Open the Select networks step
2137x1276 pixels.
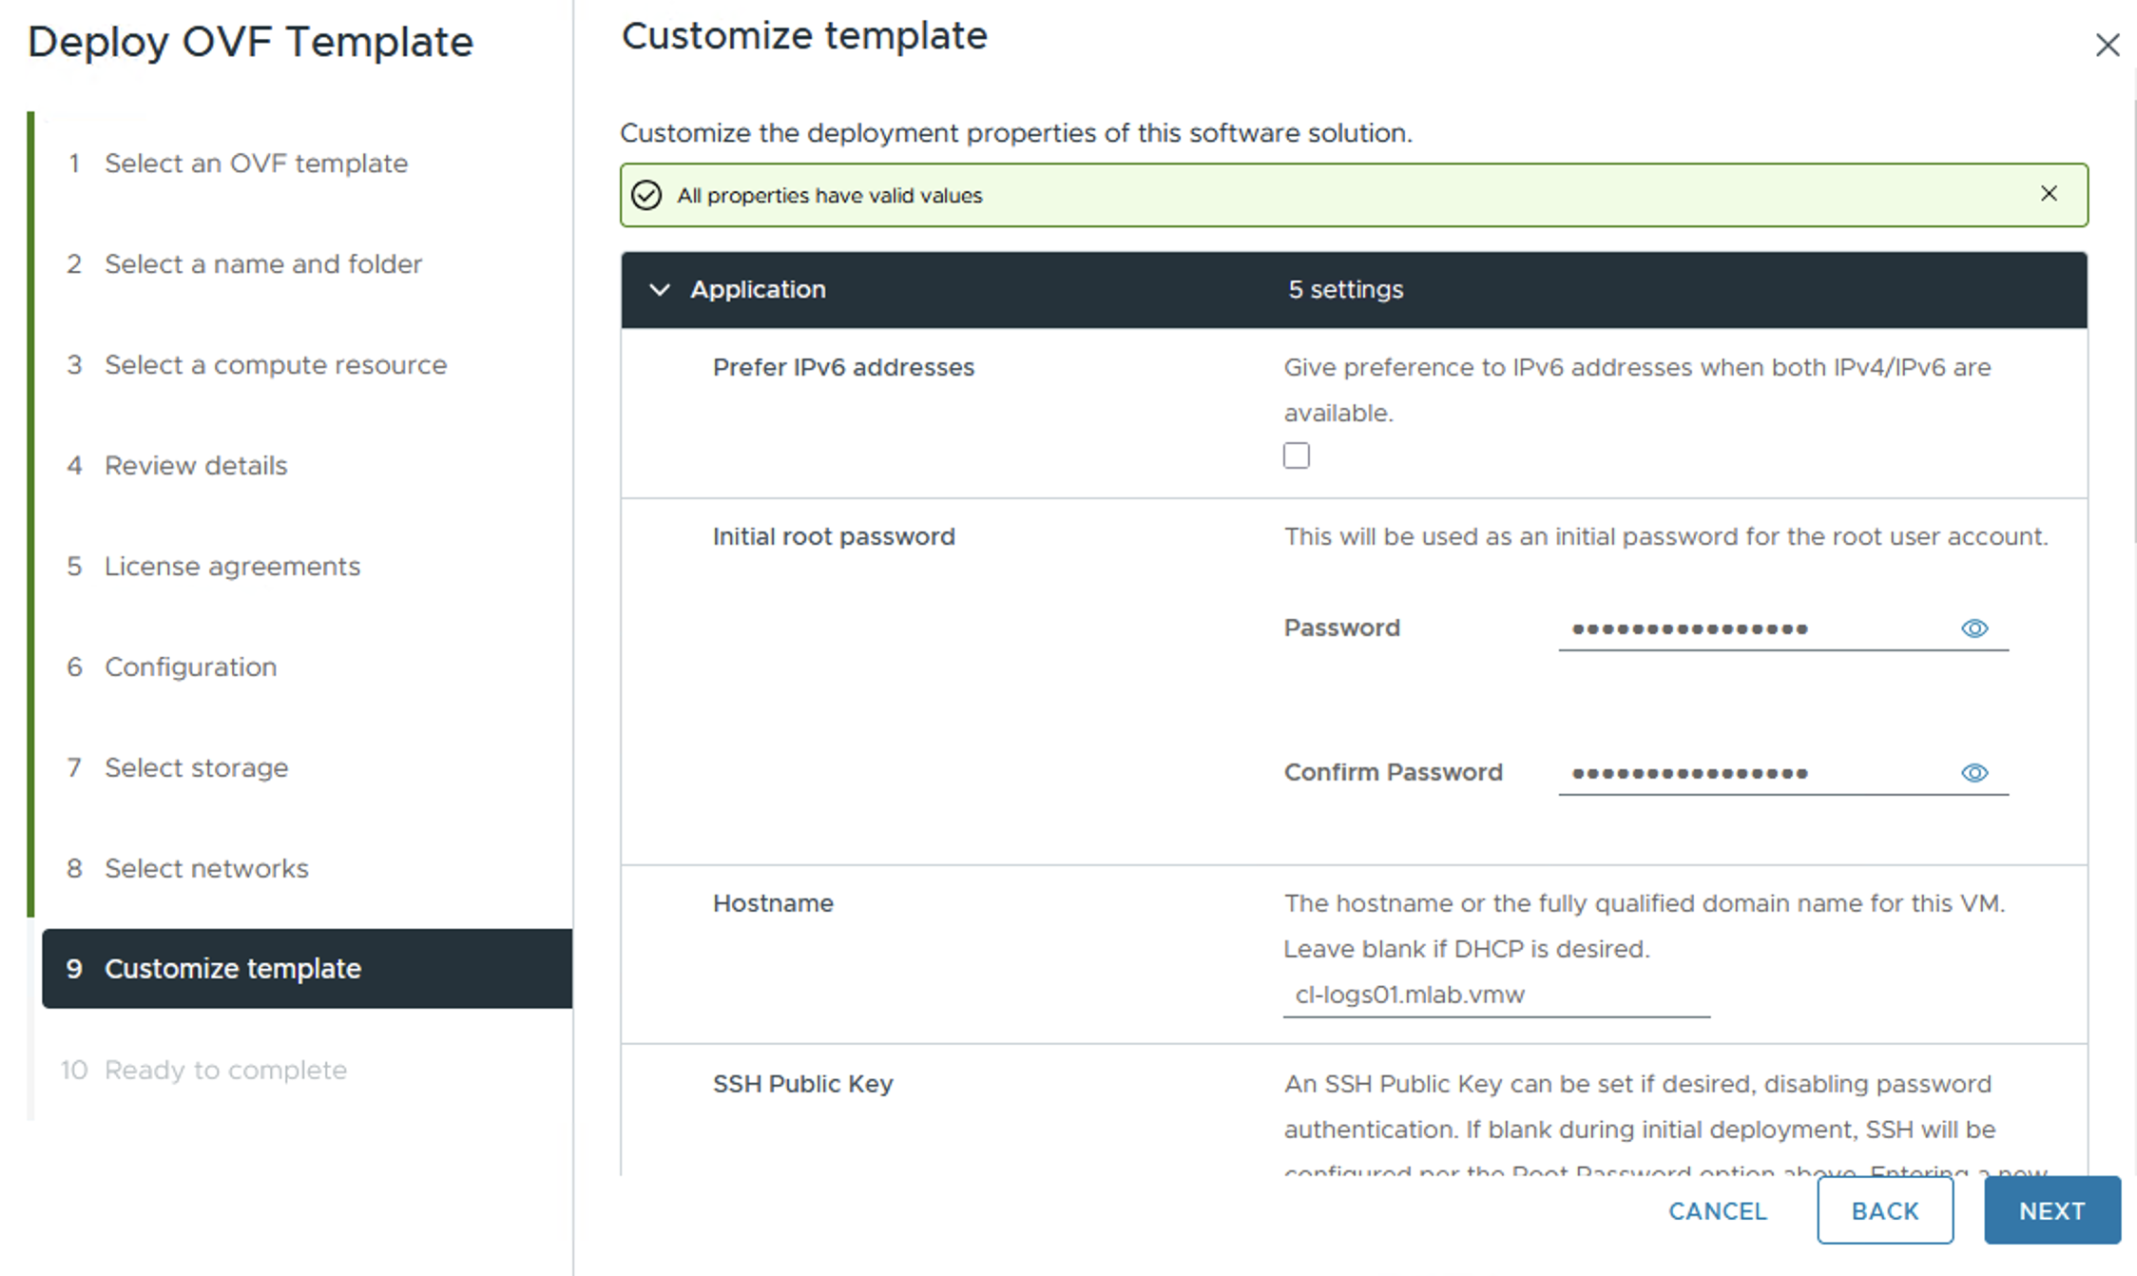coord(206,869)
